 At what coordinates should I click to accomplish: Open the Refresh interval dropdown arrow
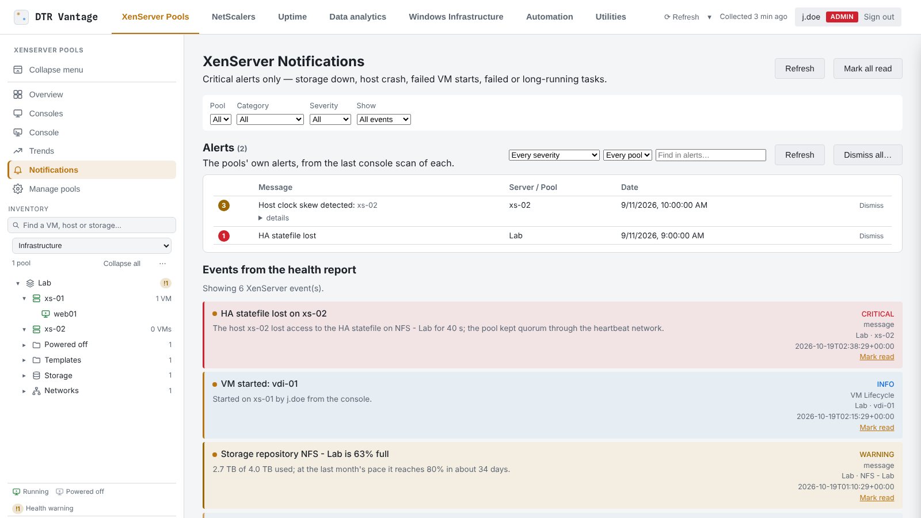coord(709,17)
